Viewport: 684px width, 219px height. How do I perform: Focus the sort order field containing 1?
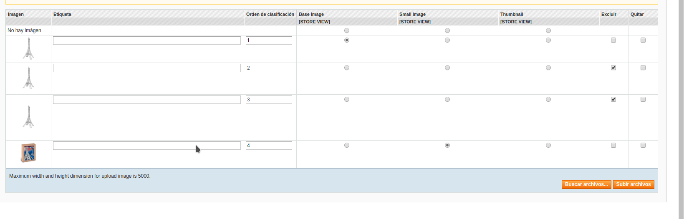[x=269, y=40]
